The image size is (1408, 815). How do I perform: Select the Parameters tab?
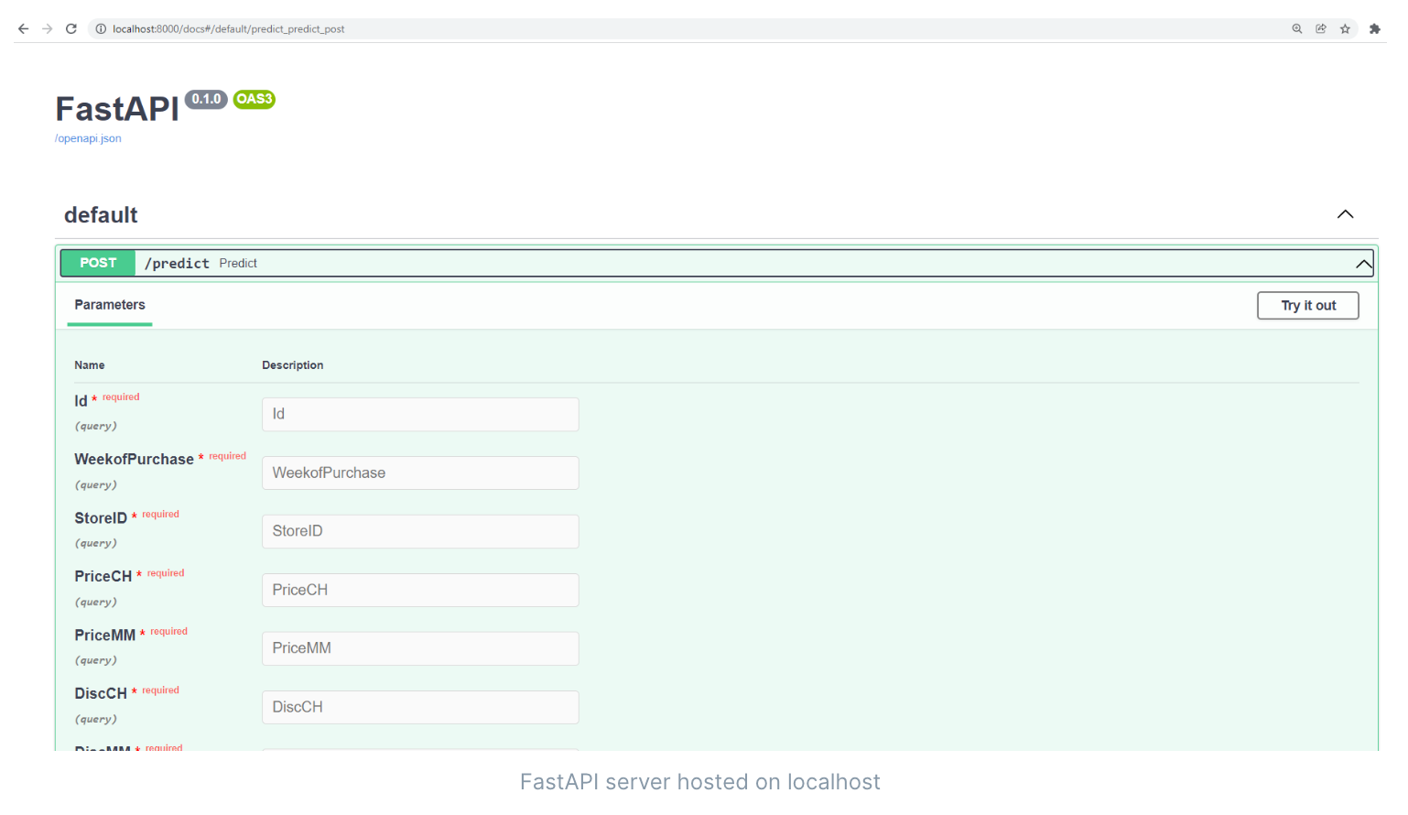click(110, 305)
